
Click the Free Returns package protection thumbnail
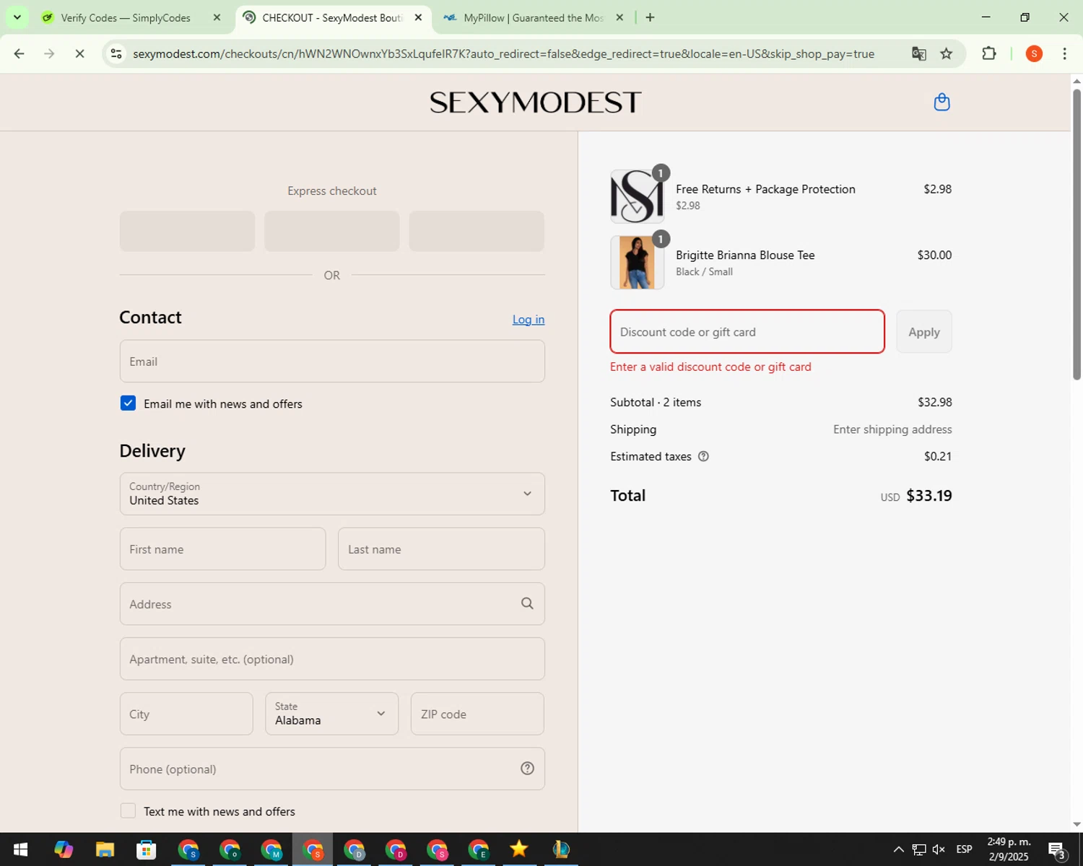pyautogui.click(x=637, y=196)
